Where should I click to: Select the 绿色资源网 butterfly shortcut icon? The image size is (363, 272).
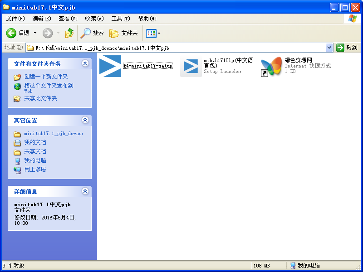tap(271, 66)
